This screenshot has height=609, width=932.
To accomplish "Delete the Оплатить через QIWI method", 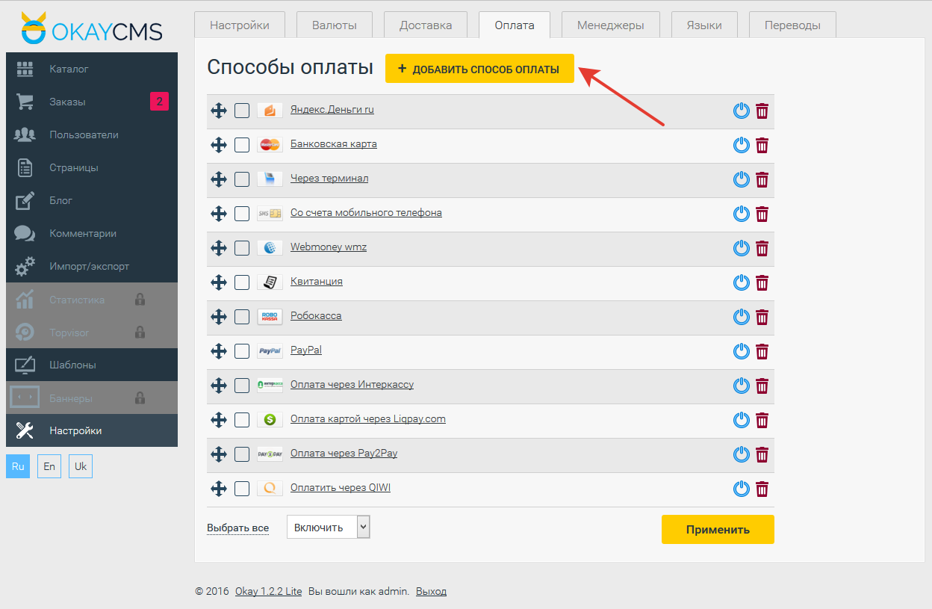I will tap(762, 489).
